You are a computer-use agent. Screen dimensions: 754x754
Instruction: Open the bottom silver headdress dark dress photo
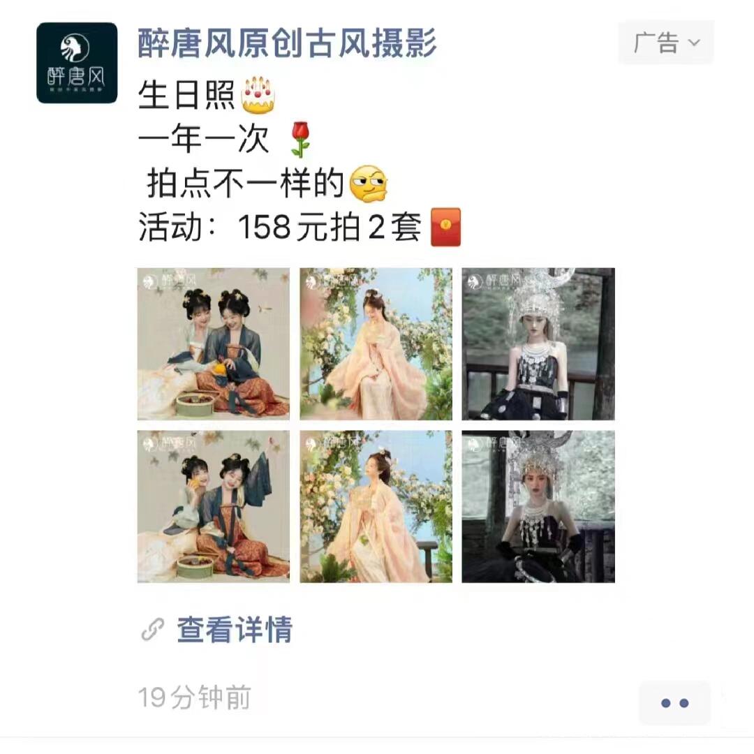(538, 507)
